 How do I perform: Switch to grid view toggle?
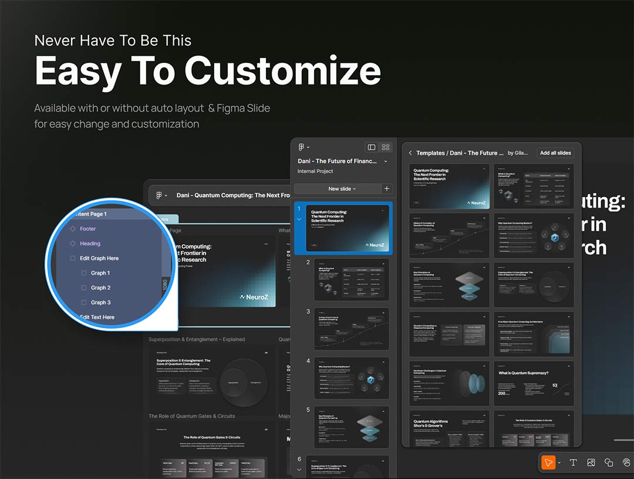pyautogui.click(x=386, y=147)
